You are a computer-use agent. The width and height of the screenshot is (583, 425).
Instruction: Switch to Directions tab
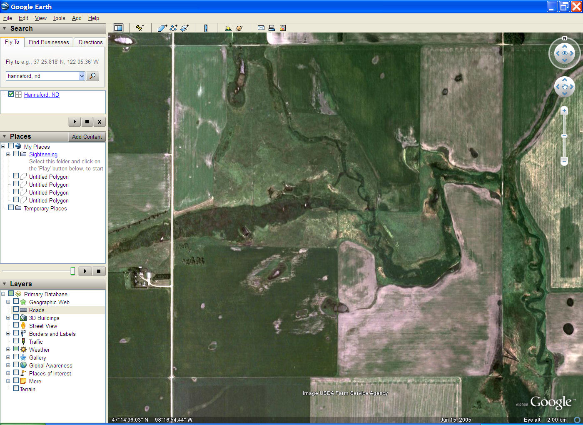pyautogui.click(x=90, y=42)
